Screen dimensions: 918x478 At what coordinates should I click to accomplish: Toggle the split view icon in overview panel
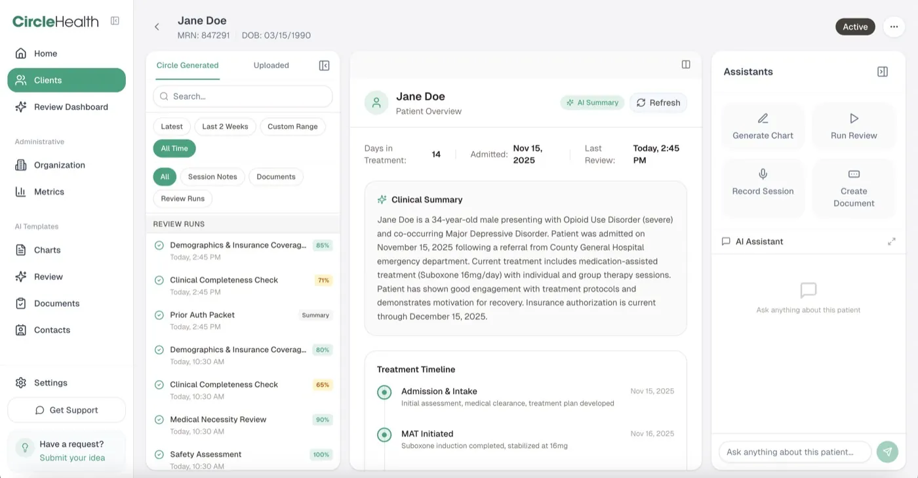pos(686,64)
